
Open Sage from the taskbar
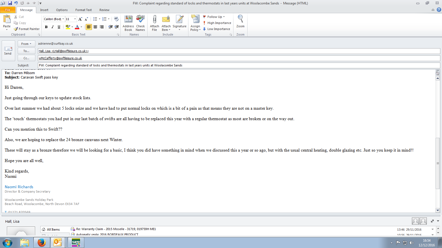click(x=76, y=242)
